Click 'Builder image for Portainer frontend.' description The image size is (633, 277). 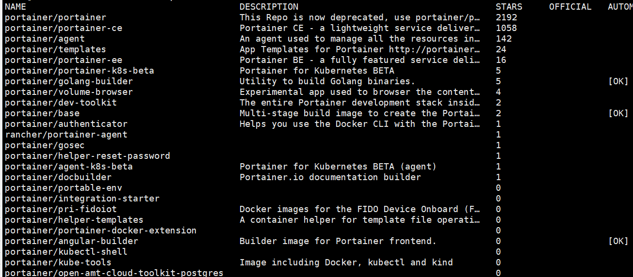click(x=338, y=241)
